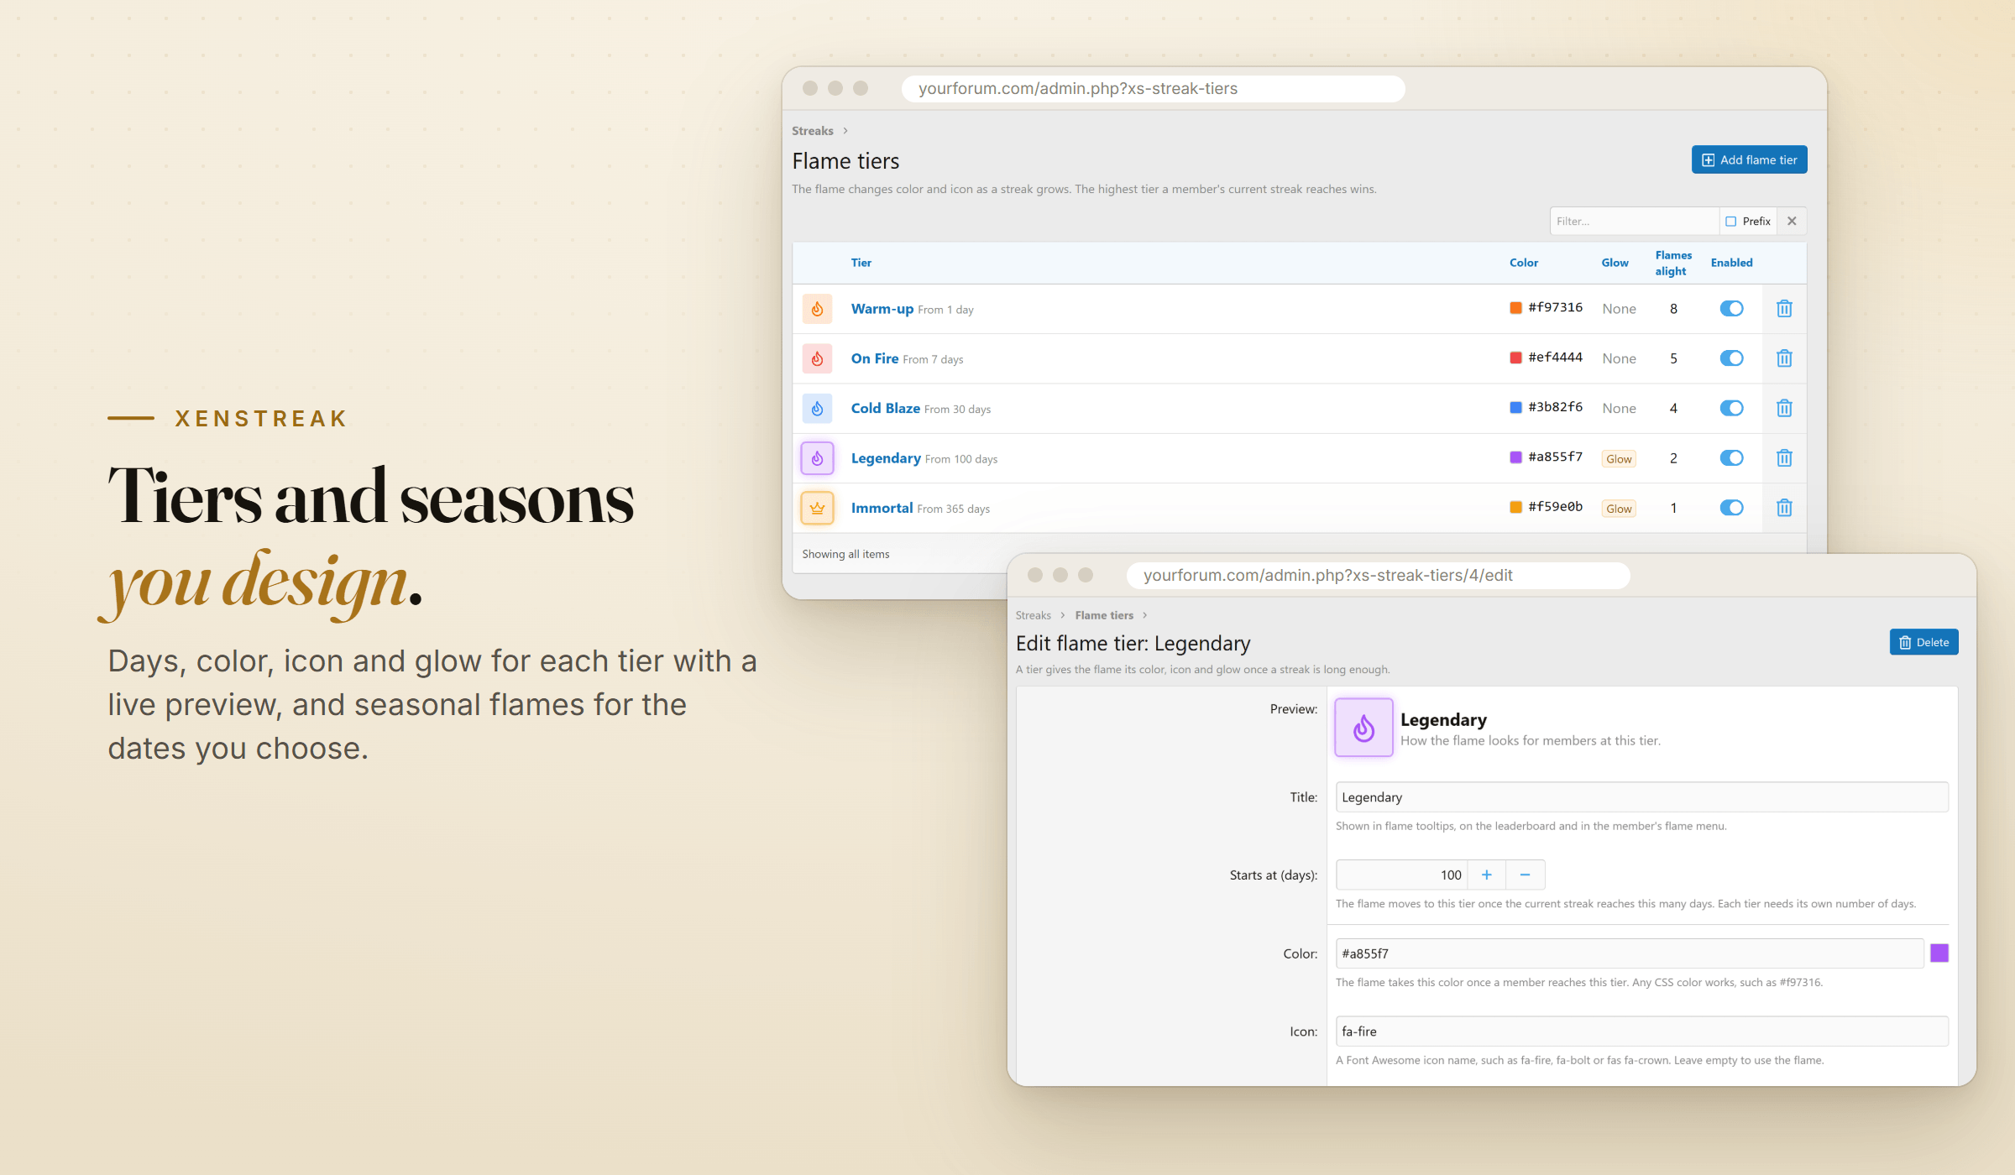Click the purple color swatch beside Color field

tap(1939, 953)
